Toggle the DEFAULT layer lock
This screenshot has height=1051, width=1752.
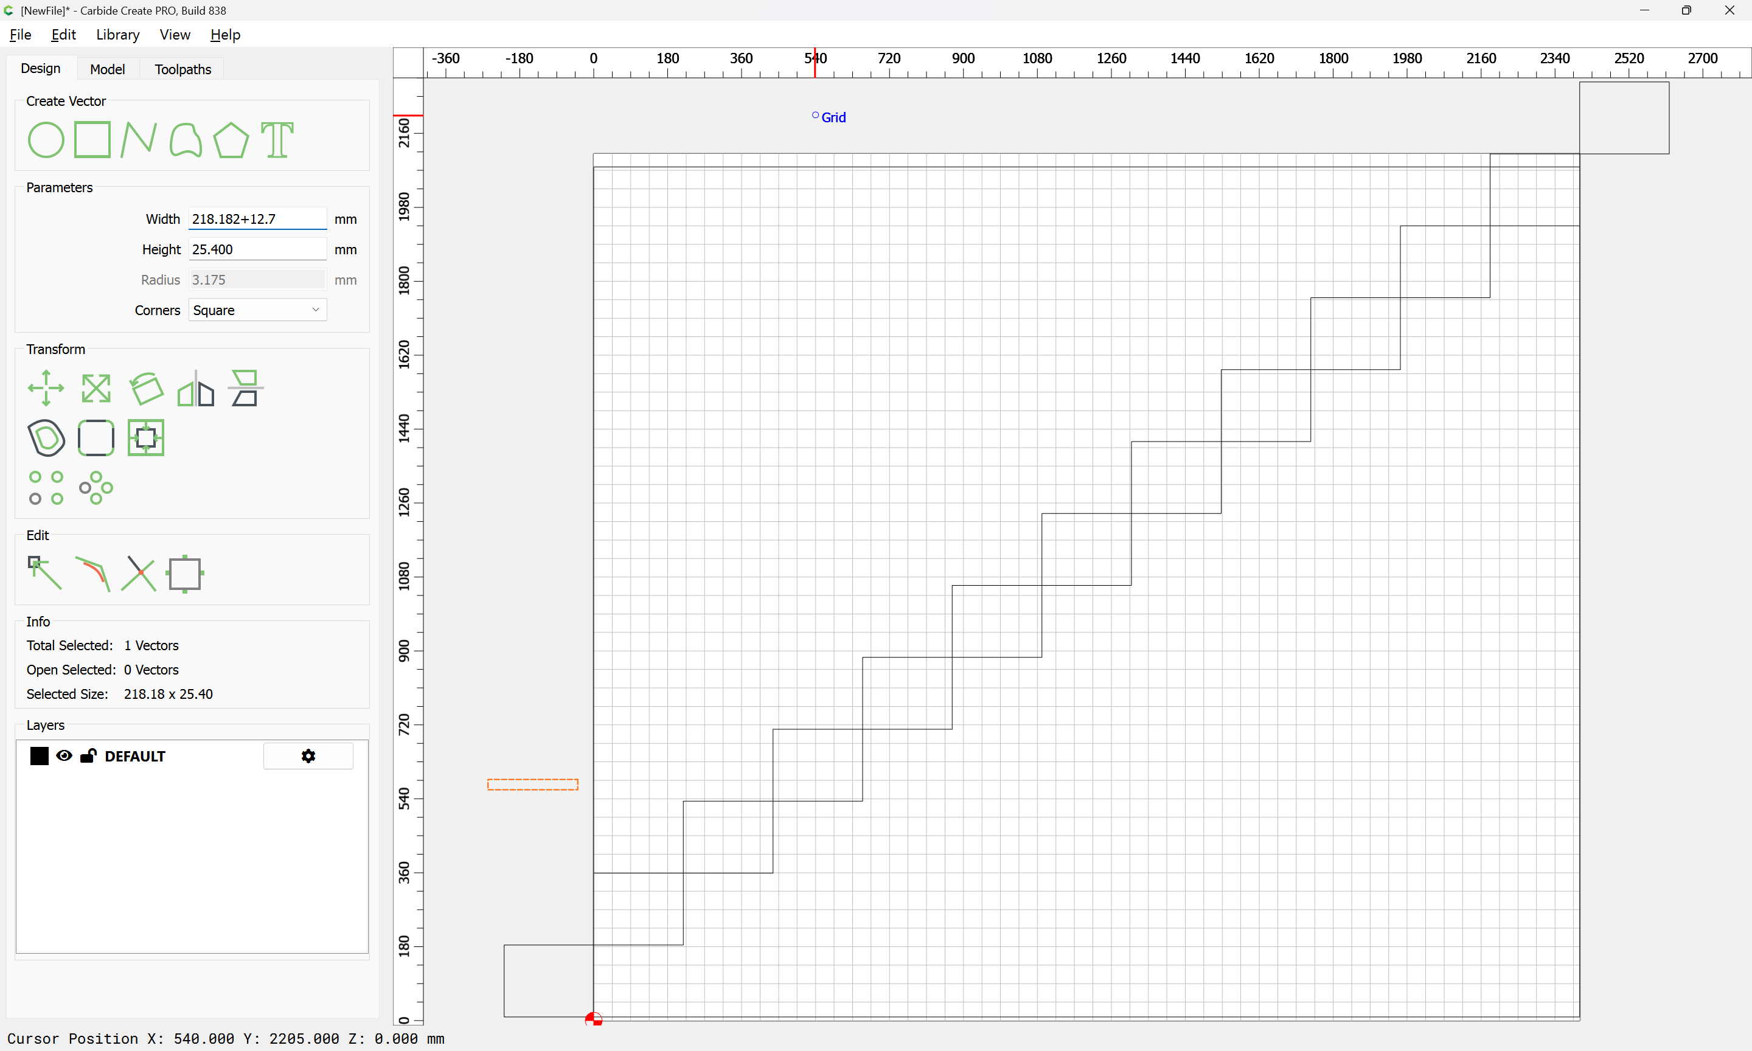(88, 755)
